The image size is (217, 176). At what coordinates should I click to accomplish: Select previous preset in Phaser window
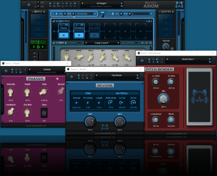pos(30,70)
